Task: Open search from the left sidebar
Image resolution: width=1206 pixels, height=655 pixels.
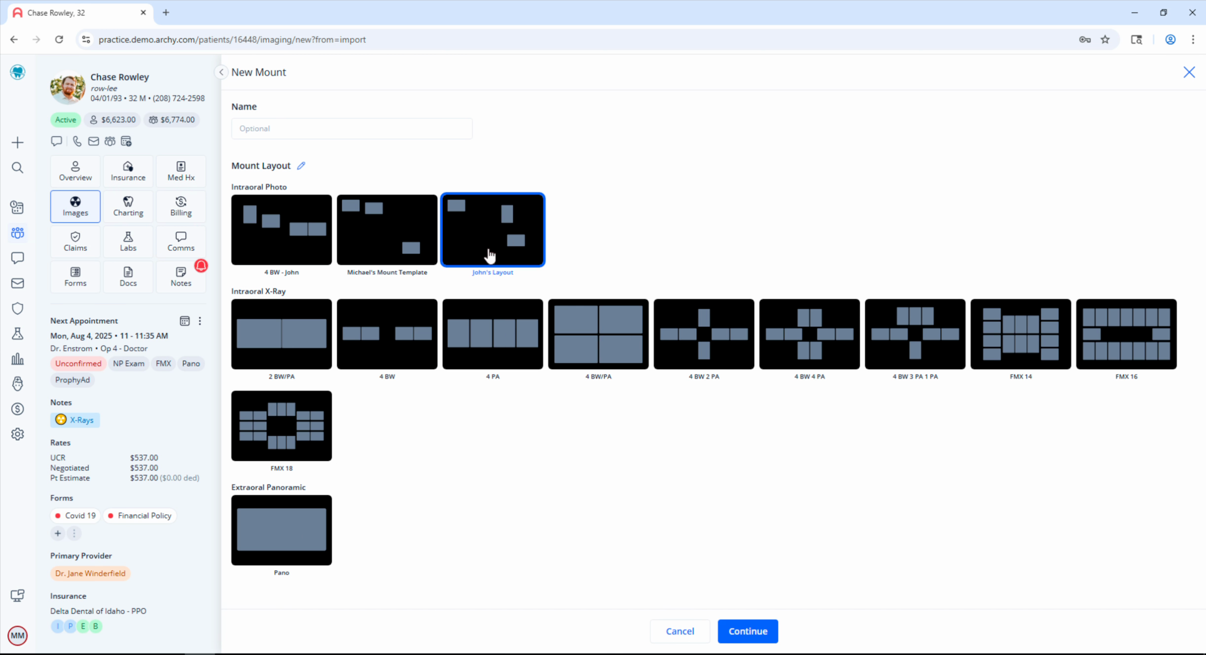Action: pyautogui.click(x=18, y=168)
